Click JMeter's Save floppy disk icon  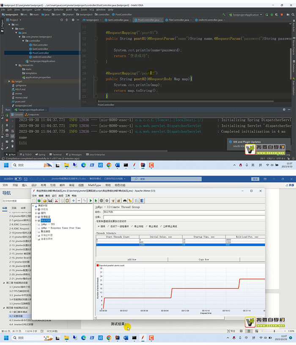click(50, 201)
